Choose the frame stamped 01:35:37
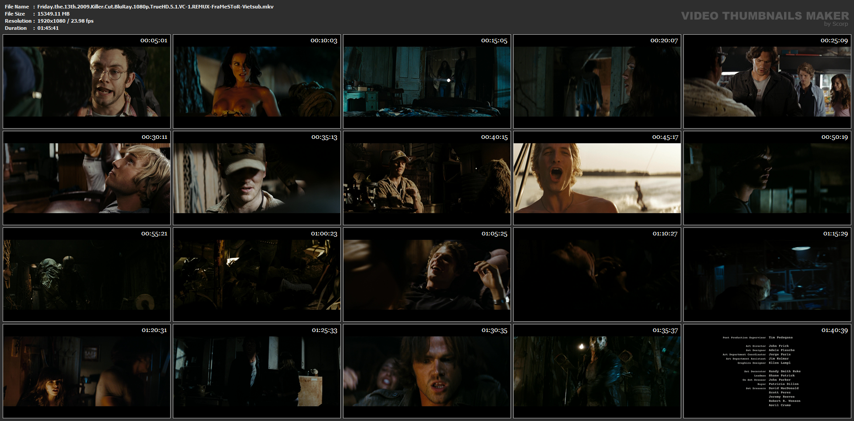The width and height of the screenshot is (854, 421). [597, 371]
